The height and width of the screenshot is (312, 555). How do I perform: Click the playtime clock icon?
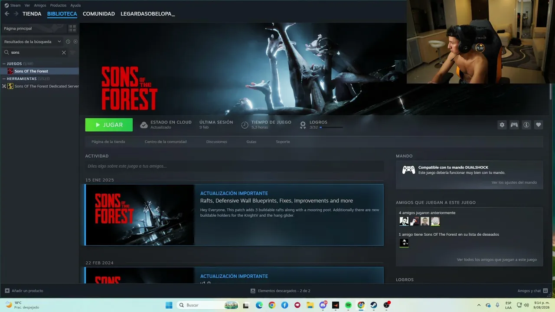245,125
